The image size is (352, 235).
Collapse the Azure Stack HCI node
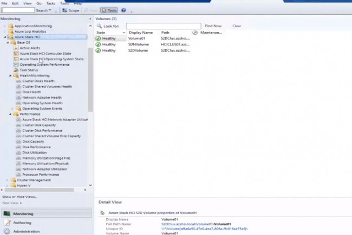point(5,37)
